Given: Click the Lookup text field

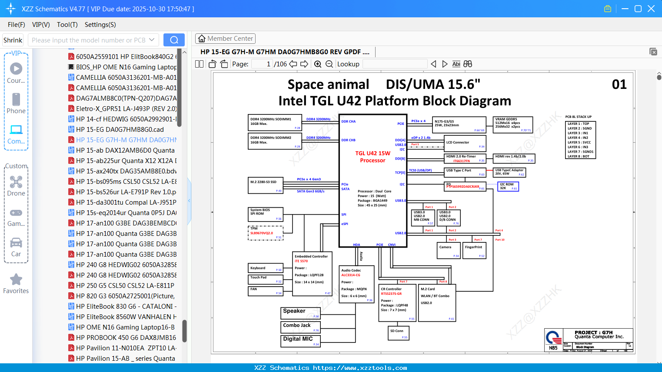Looking at the screenshot, I should tap(395, 64).
